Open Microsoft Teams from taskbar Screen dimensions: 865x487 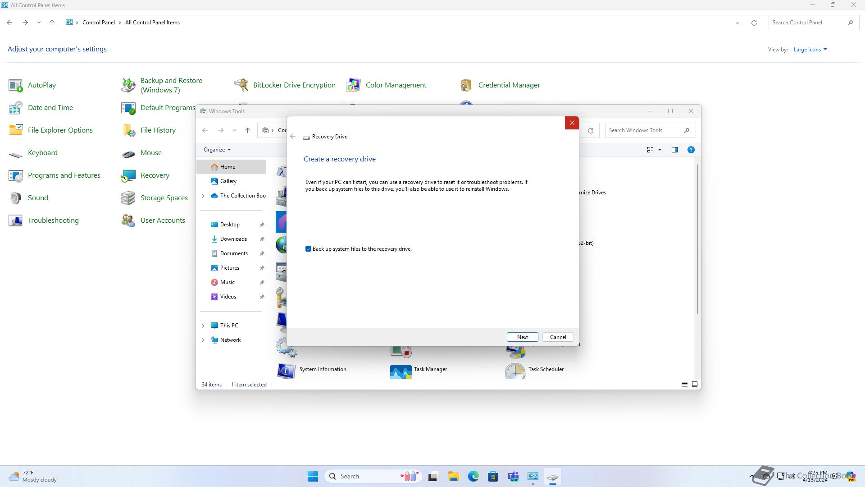[513, 476]
